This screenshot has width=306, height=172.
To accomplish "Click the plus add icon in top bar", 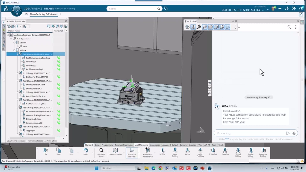I will pyautogui.click(x=280, y=9).
